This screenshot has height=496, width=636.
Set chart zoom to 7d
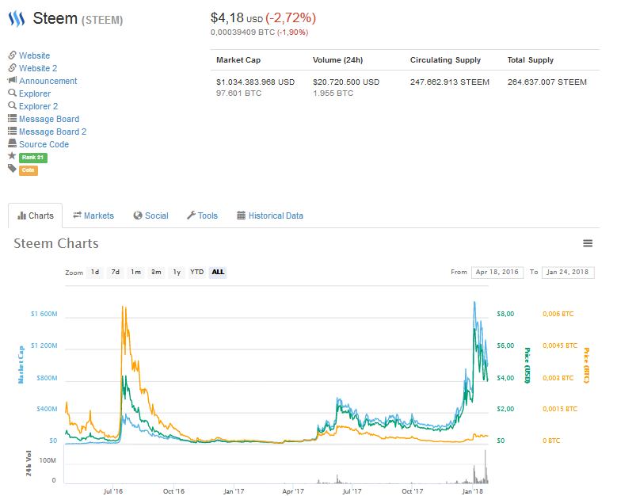point(116,272)
